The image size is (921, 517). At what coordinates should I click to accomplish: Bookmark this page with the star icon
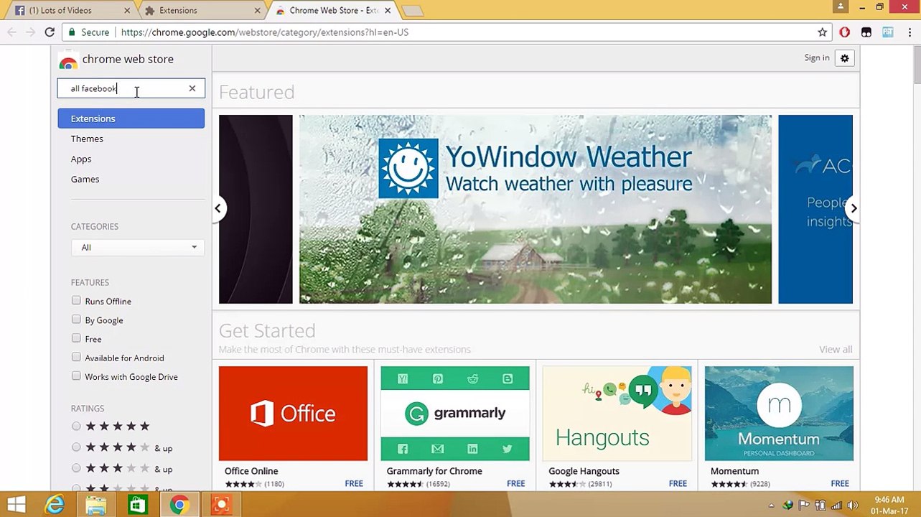pyautogui.click(x=823, y=32)
